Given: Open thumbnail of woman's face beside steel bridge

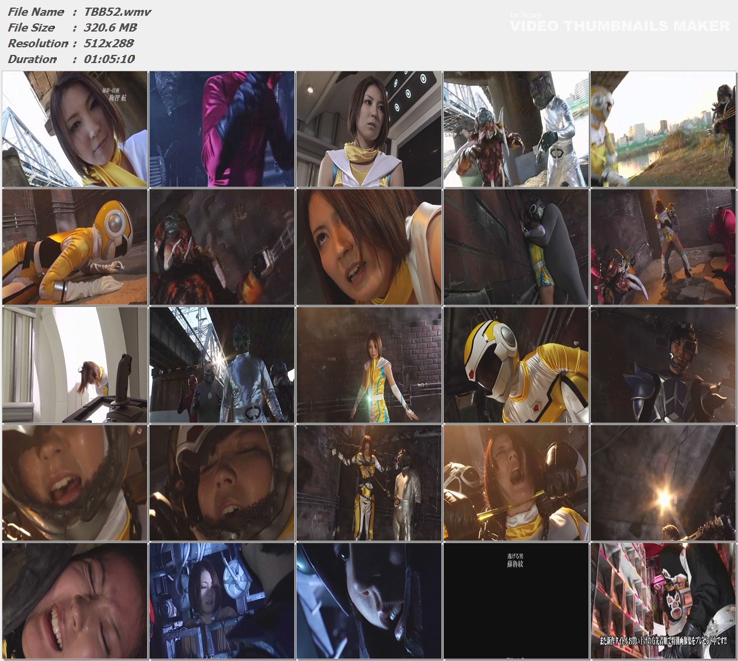Looking at the screenshot, I should 75,129.
